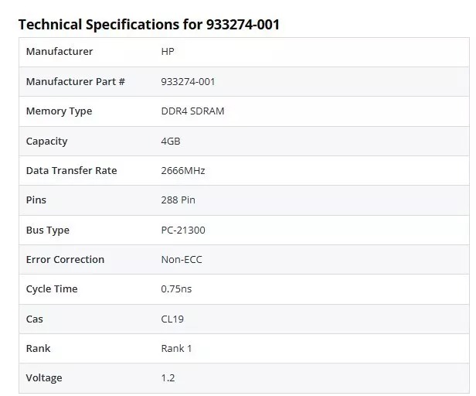Click the Bus Type label
The image size is (476, 396).
coord(47,230)
